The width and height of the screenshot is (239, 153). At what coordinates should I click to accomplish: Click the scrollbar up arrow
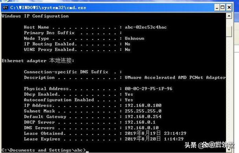(229, 16)
